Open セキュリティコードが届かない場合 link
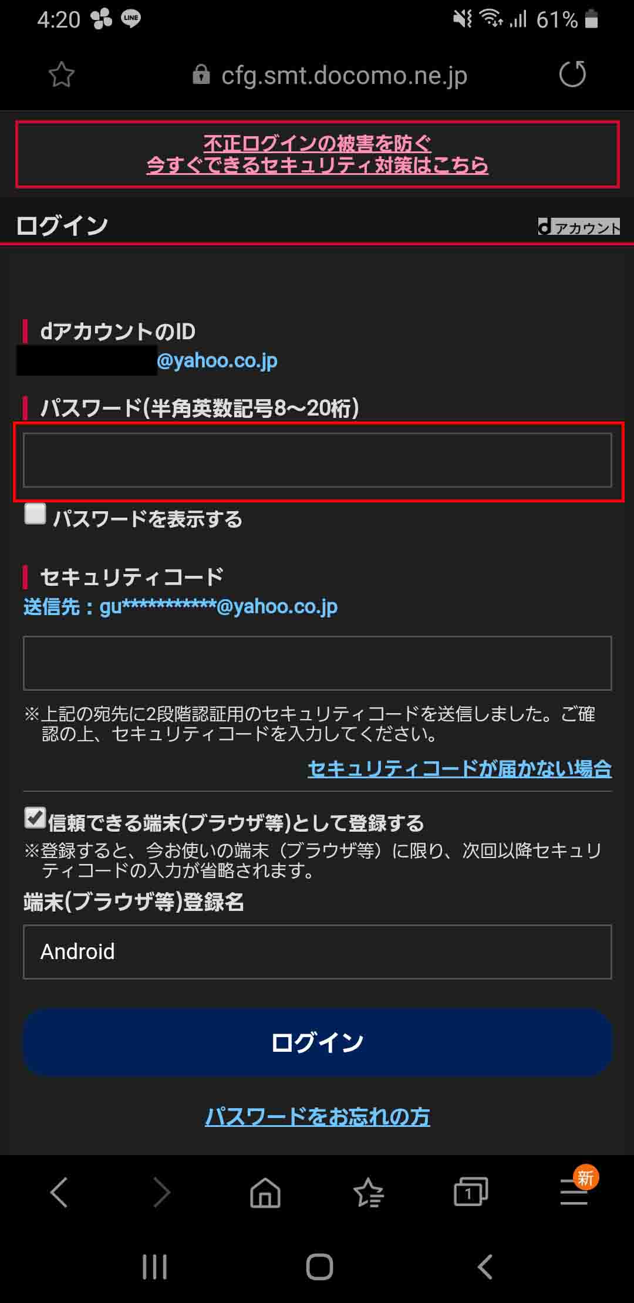 click(x=460, y=768)
